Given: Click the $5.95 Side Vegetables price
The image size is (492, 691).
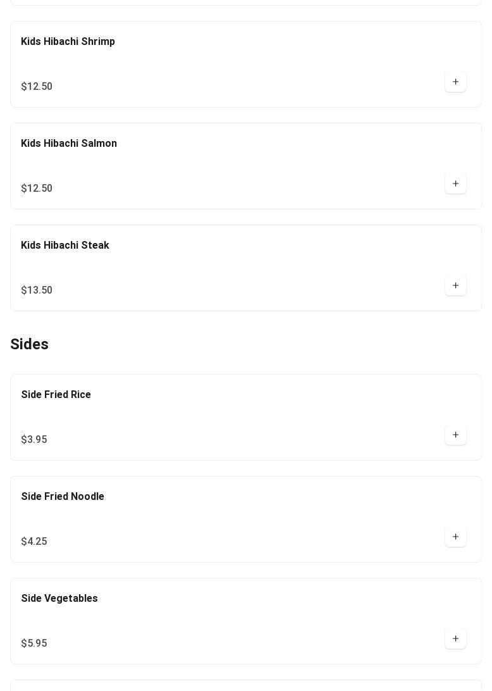Looking at the screenshot, I should [x=34, y=644].
